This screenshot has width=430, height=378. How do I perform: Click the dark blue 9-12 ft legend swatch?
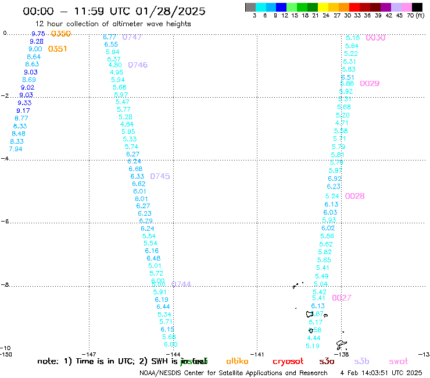coord(281,8)
